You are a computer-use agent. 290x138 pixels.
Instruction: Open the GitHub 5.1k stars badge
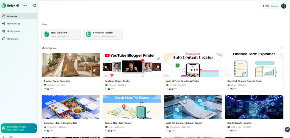pyautogui.click(x=24, y=6)
